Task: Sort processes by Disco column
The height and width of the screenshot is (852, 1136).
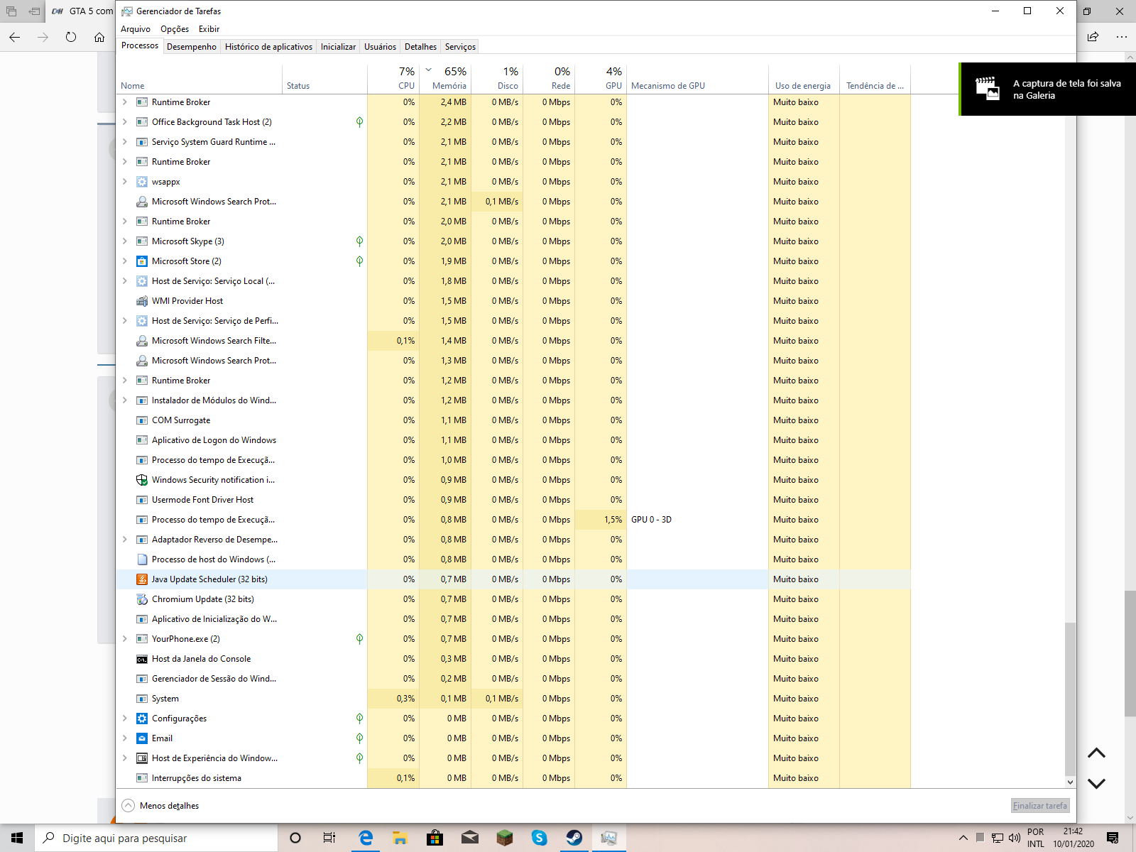Action: (497, 79)
